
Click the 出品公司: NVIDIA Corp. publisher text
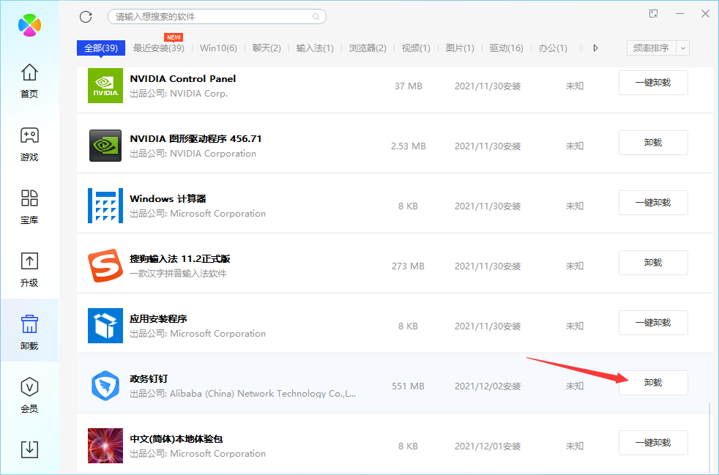[179, 94]
